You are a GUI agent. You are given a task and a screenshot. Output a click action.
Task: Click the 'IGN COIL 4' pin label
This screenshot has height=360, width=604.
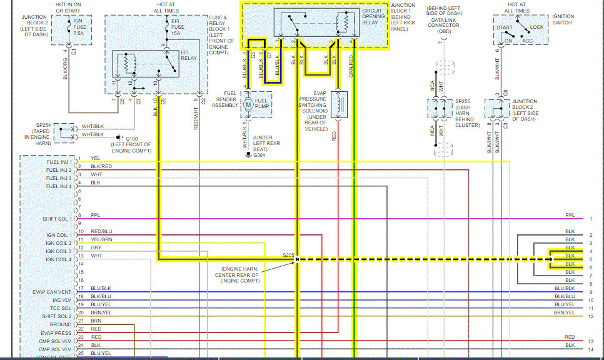pyautogui.click(x=59, y=259)
